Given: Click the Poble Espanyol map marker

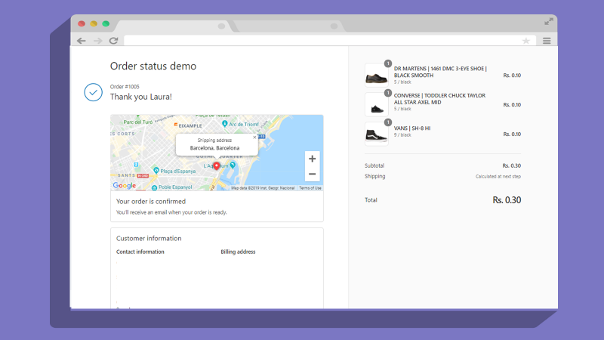Looking at the screenshot, I should point(154,187).
